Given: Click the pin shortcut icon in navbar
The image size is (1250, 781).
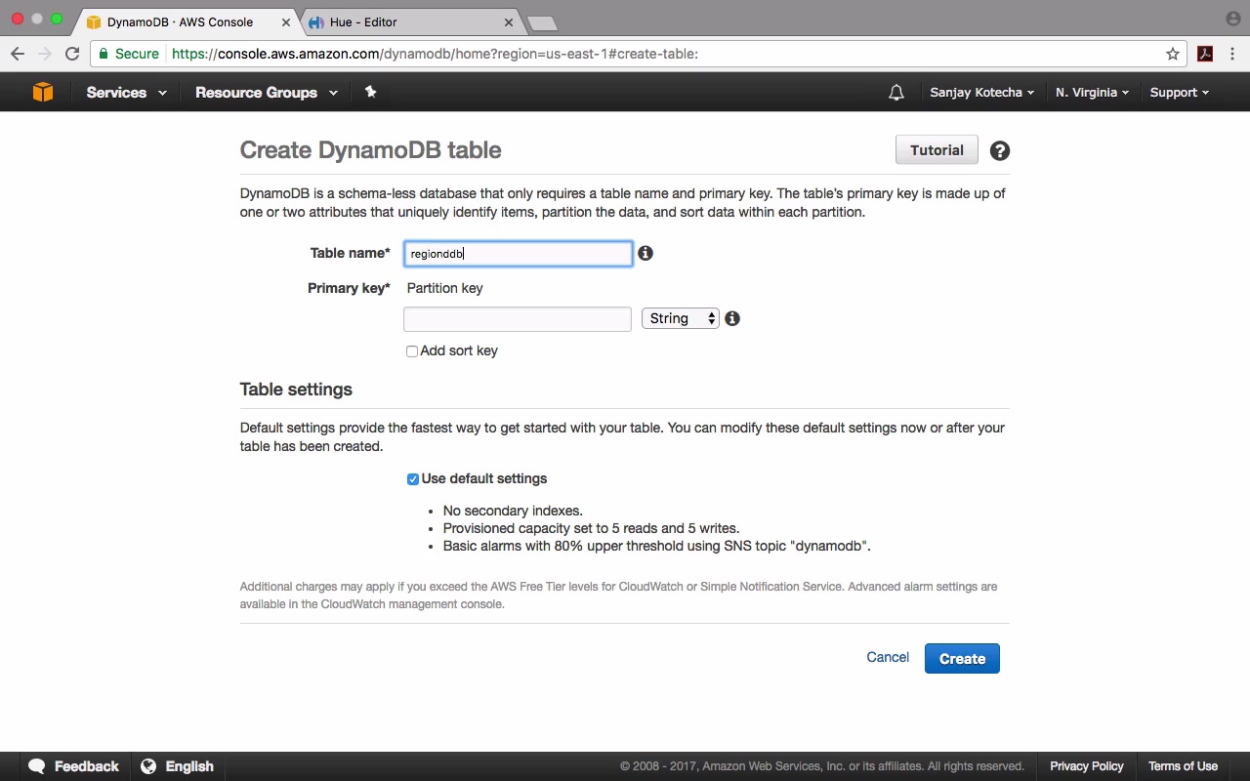Looking at the screenshot, I should point(370,92).
